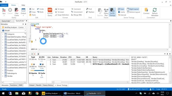Viewport: 172px width, 96px height.
Task: Convert selection To Upper case
Action: coord(60,9)
